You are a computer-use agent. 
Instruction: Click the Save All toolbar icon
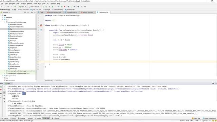(x=1, y=6)
